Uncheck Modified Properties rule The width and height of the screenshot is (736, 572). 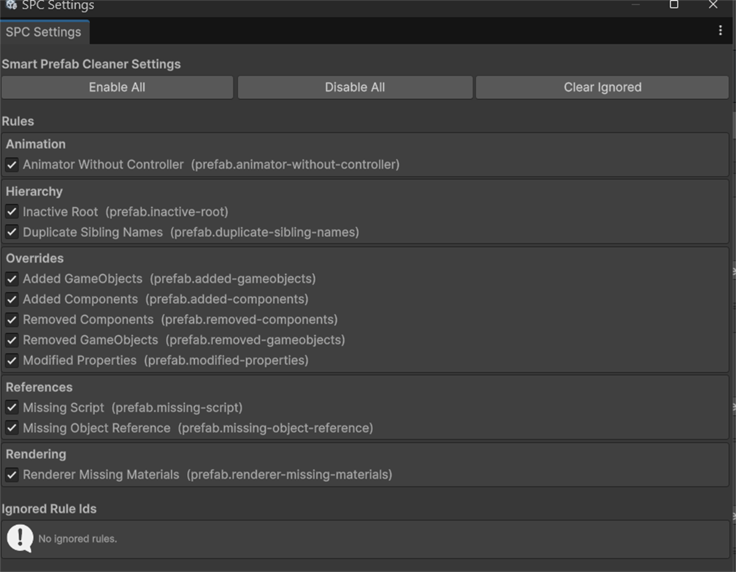tap(12, 360)
